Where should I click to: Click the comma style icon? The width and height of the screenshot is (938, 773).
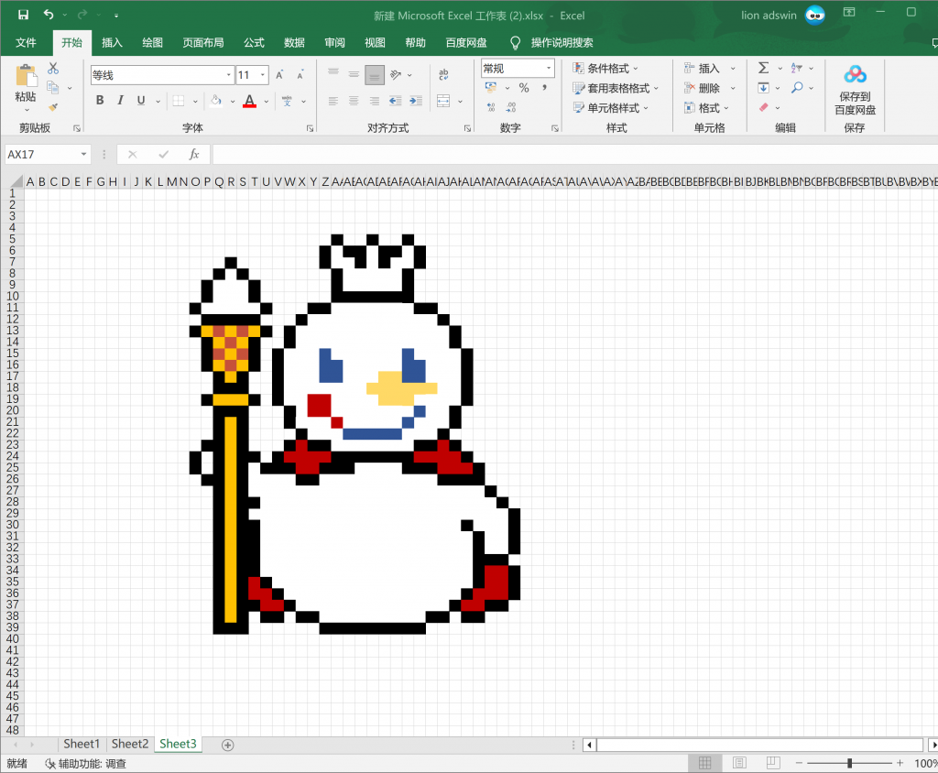pos(544,88)
